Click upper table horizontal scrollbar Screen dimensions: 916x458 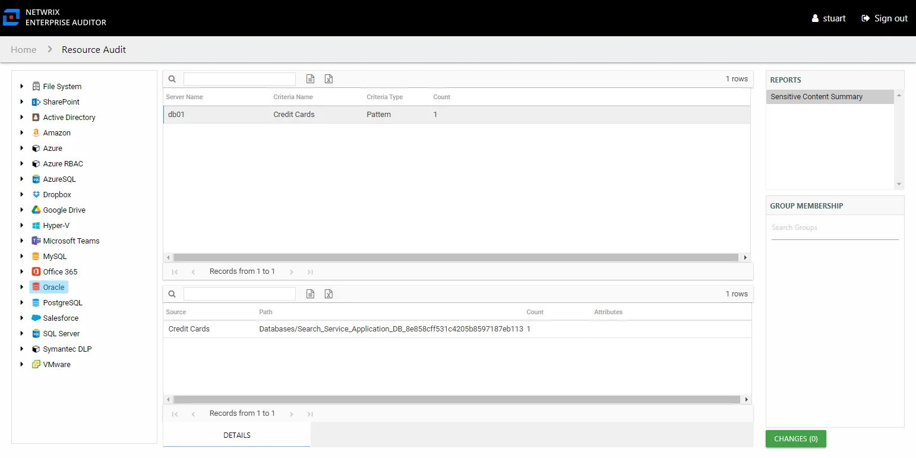coord(456,257)
